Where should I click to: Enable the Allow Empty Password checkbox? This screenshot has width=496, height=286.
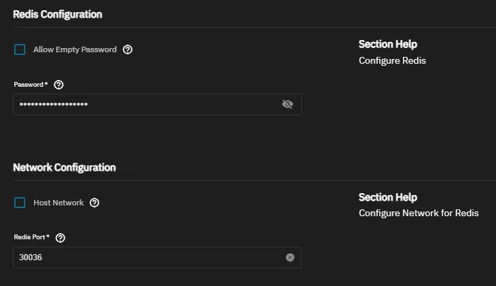tap(20, 49)
